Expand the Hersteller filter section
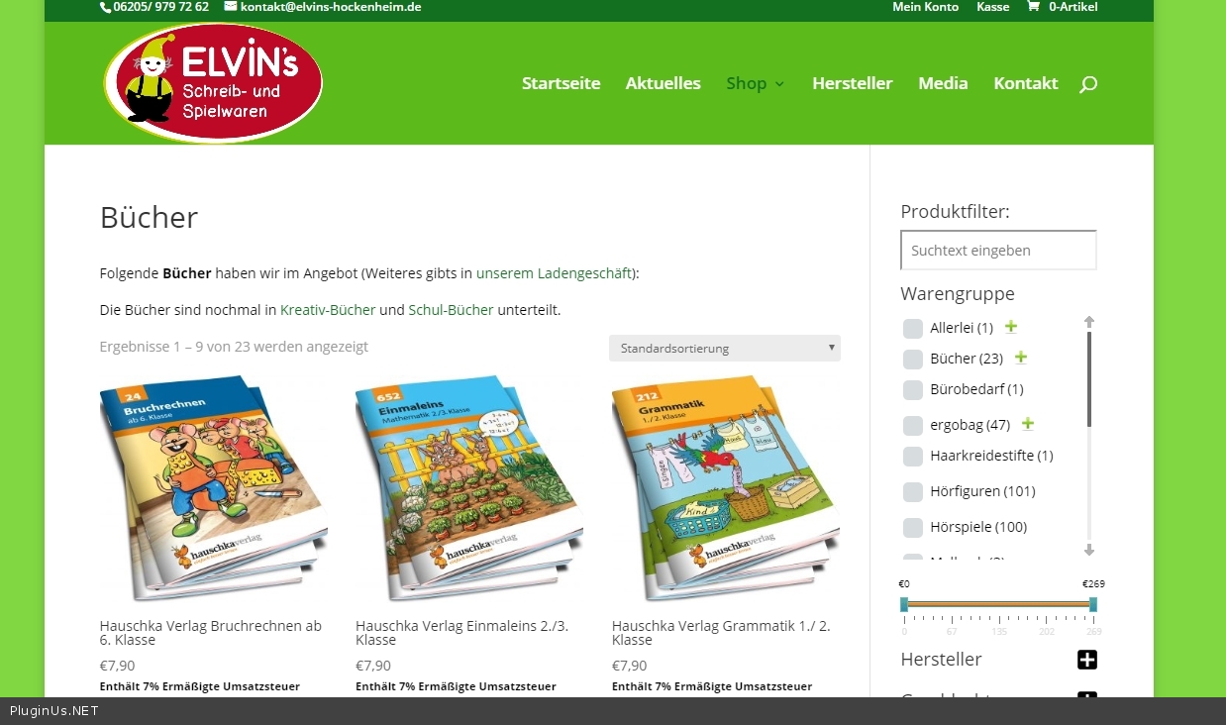This screenshot has height=725, width=1226. [1087, 660]
